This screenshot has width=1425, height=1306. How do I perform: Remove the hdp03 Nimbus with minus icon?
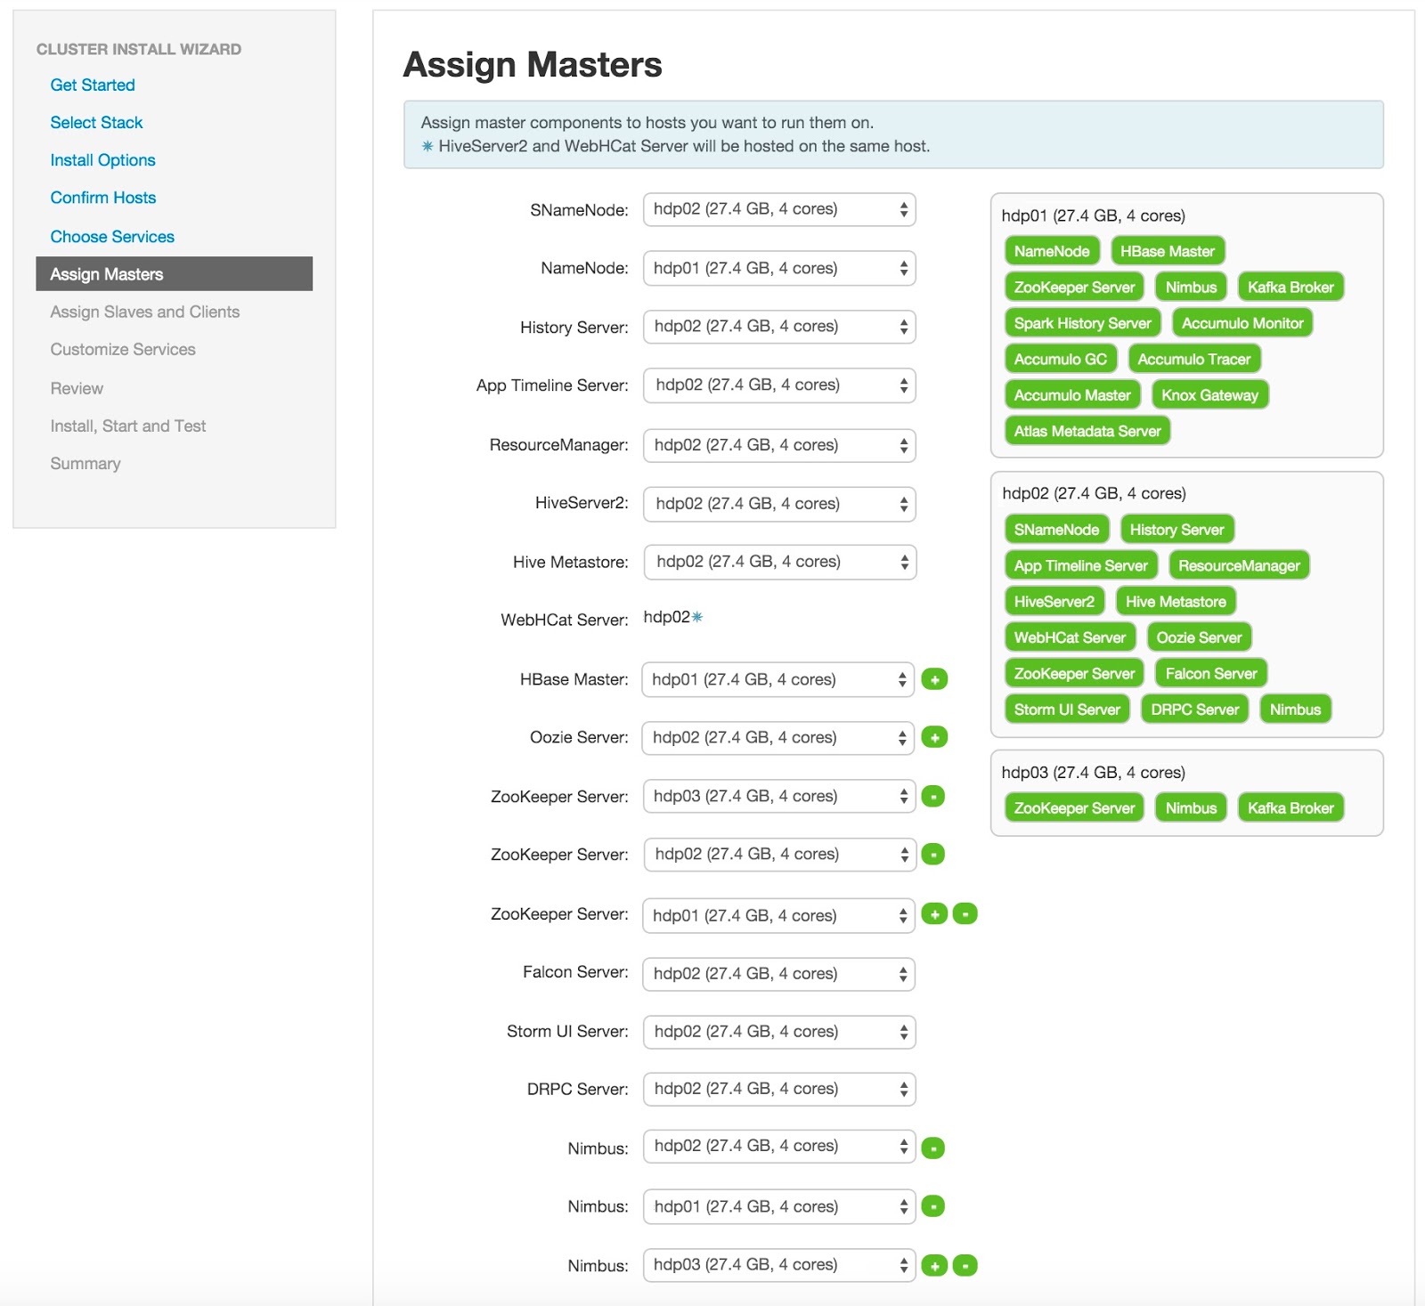[x=965, y=1265]
